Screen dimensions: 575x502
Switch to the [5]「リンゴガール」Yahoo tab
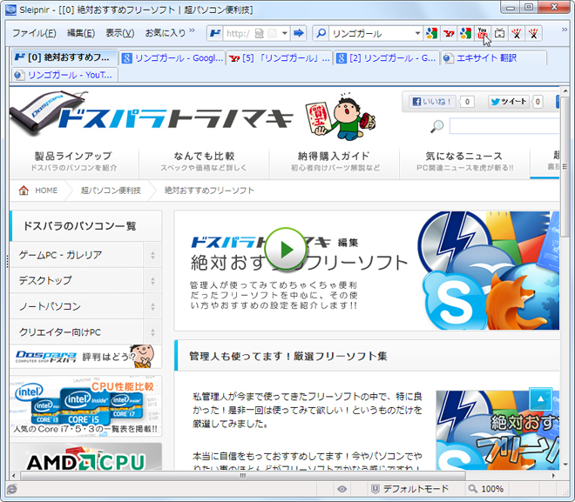coord(279,57)
